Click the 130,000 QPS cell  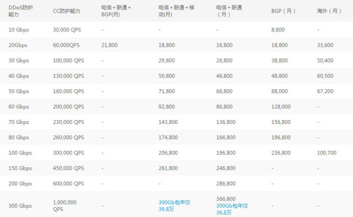coord(68,76)
